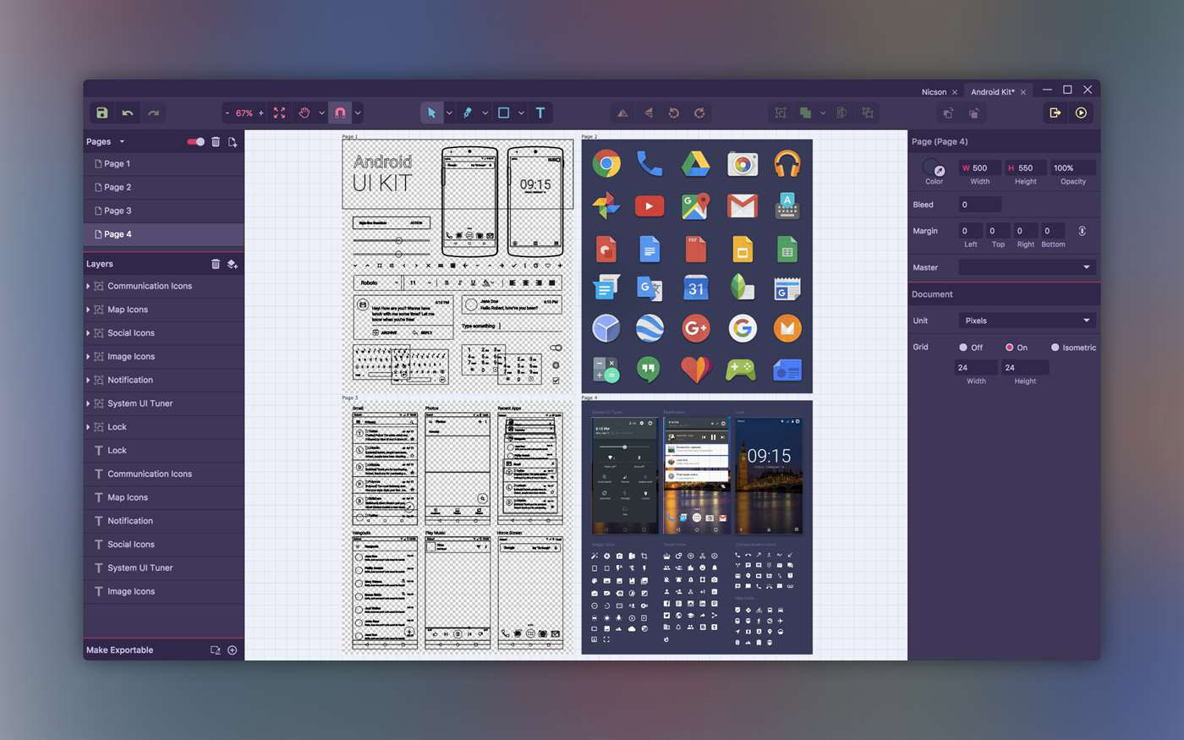Click the page Color swatch
Screen dimensions: 1184x740
pos(933,167)
